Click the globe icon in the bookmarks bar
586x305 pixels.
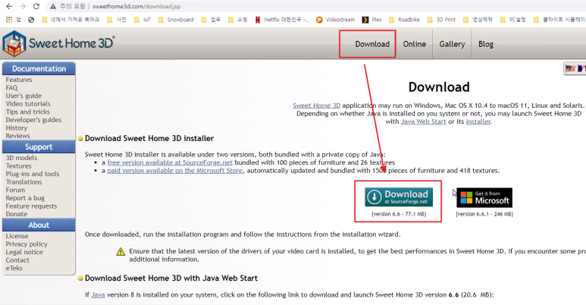pyautogui.click(x=31, y=20)
